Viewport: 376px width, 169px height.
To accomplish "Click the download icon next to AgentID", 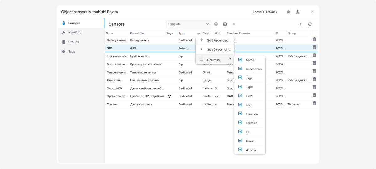I will tap(289, 12).
